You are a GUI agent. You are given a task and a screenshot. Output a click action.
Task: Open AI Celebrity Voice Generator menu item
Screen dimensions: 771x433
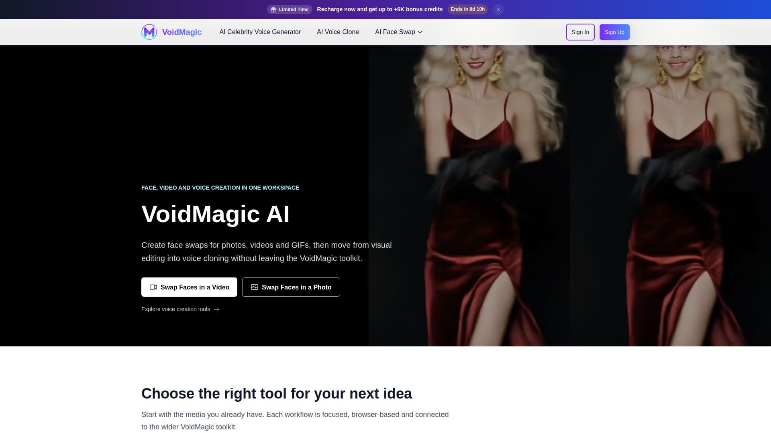(260, 32)
